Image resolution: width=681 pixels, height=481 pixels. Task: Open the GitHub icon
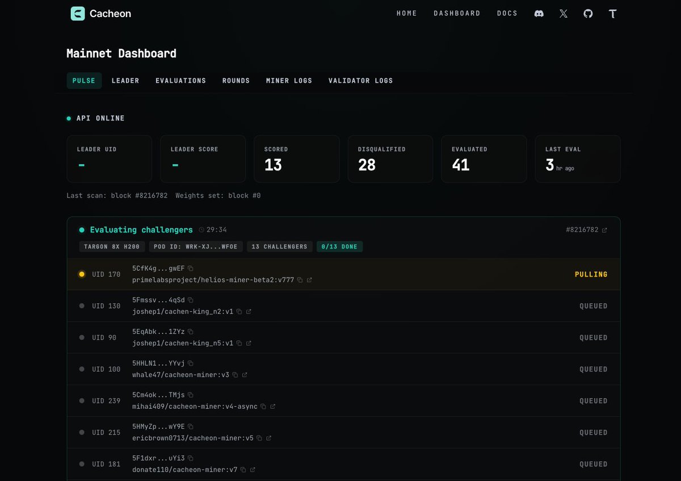(x=588, y=14)
